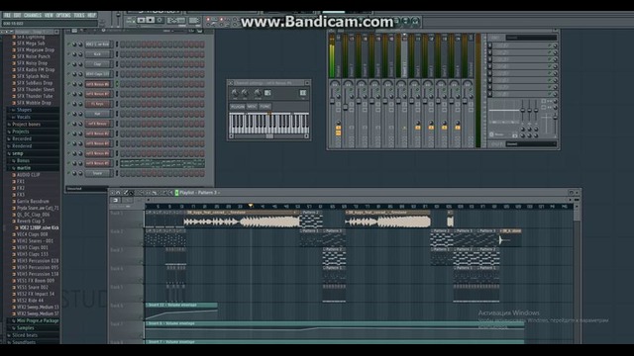Viewport: 634px width, 356px height.
Task: Switch to MISC tab in Channel settings
Action: click(x=252, y=107)
